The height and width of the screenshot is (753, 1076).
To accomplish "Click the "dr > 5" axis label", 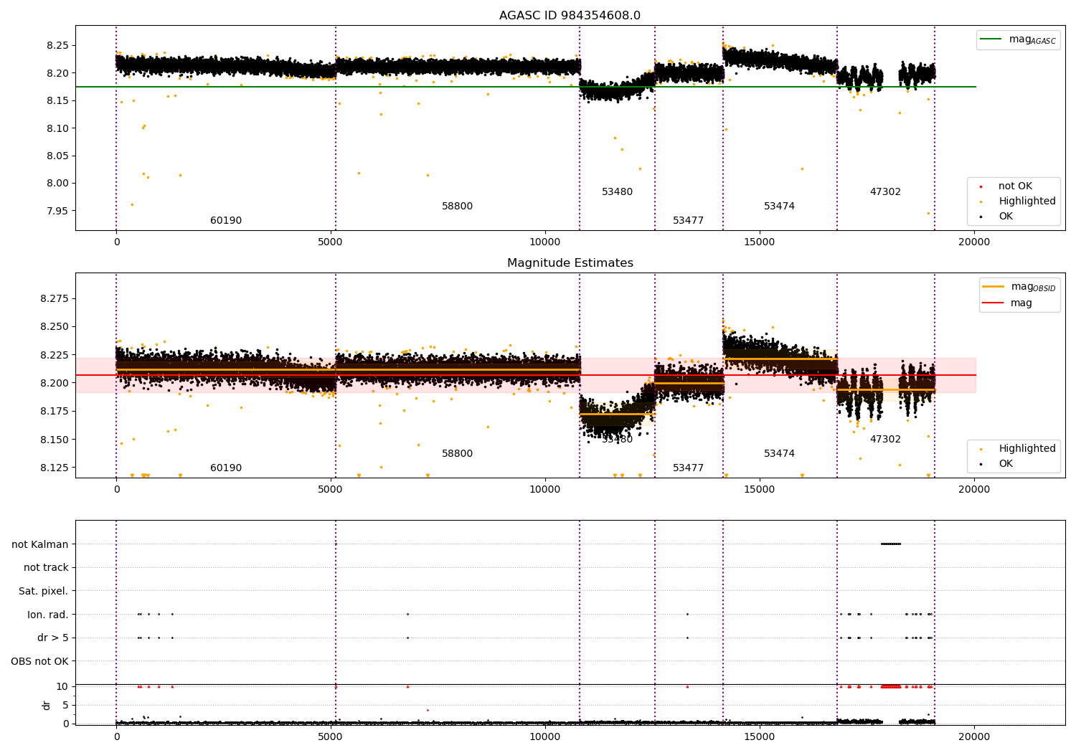I will (53, 638).
